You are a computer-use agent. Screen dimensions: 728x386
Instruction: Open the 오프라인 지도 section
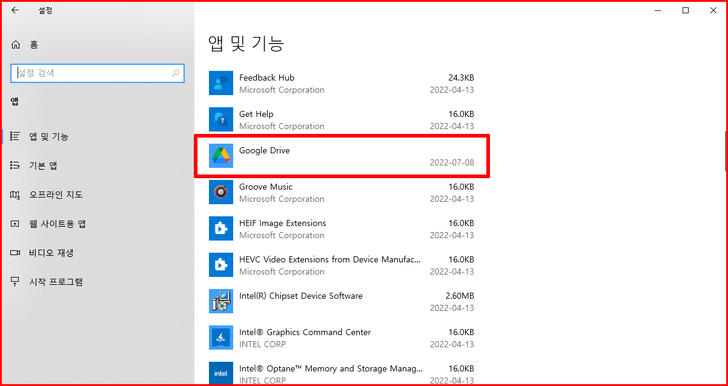point(98,195)
